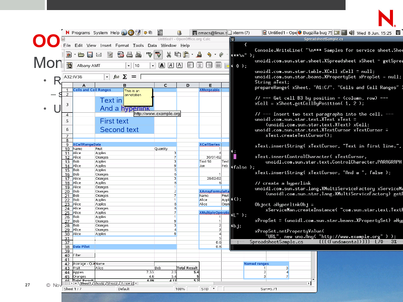Toggle Underline formatting
Viewport: 403px width, 302px height.
pos(179,65)
